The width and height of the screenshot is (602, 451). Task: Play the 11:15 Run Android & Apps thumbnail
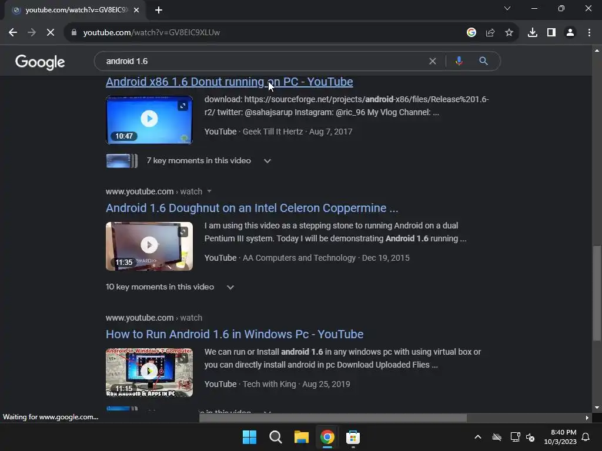coord(149,372)
